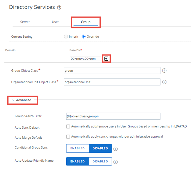191x169 pixels.
Task: Collapse the Advanced section
Action: (x=22, y=100)
